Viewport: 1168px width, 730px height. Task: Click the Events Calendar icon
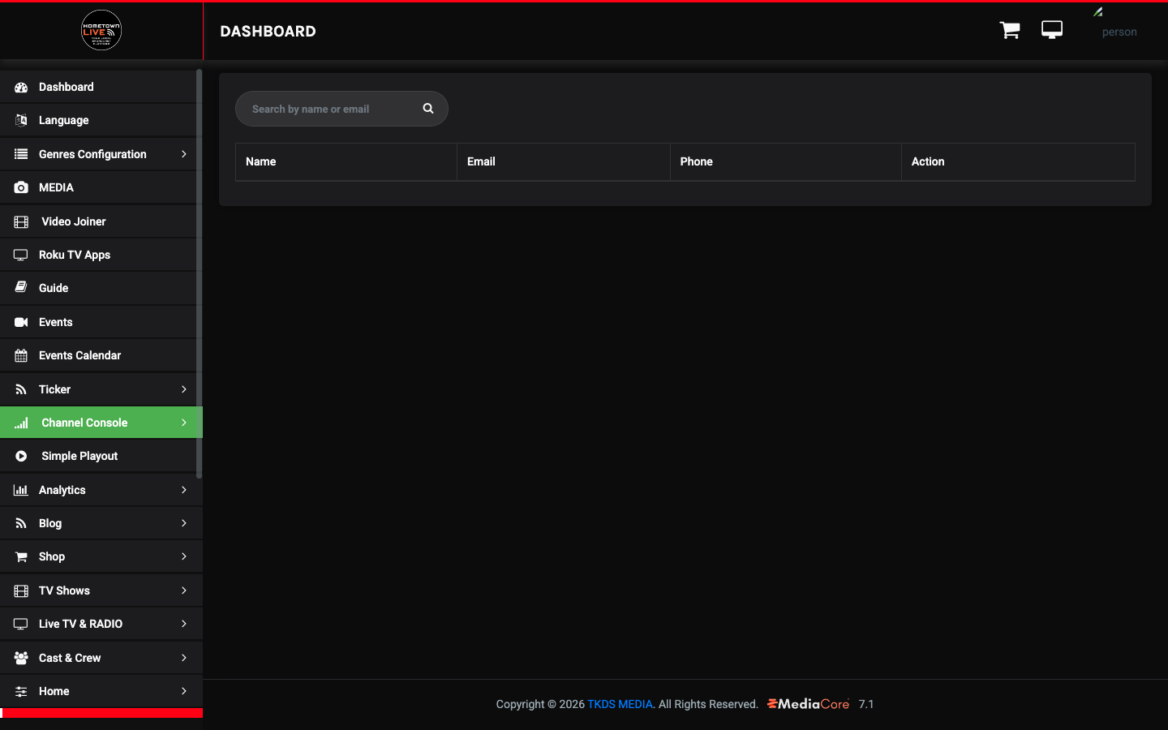click(x=21, y=355)
